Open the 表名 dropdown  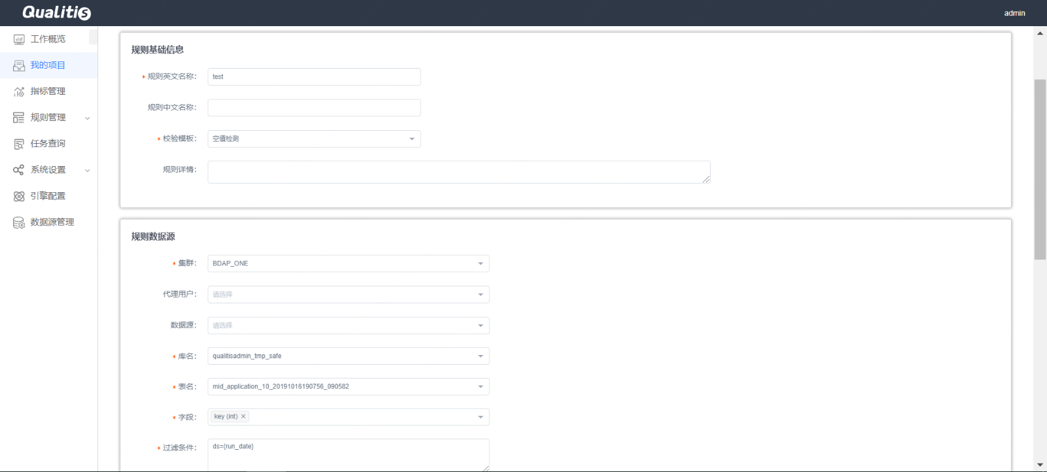pos(349,386)
